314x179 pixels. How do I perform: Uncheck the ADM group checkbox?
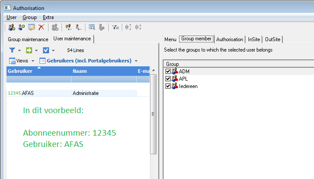coord(168,71)
